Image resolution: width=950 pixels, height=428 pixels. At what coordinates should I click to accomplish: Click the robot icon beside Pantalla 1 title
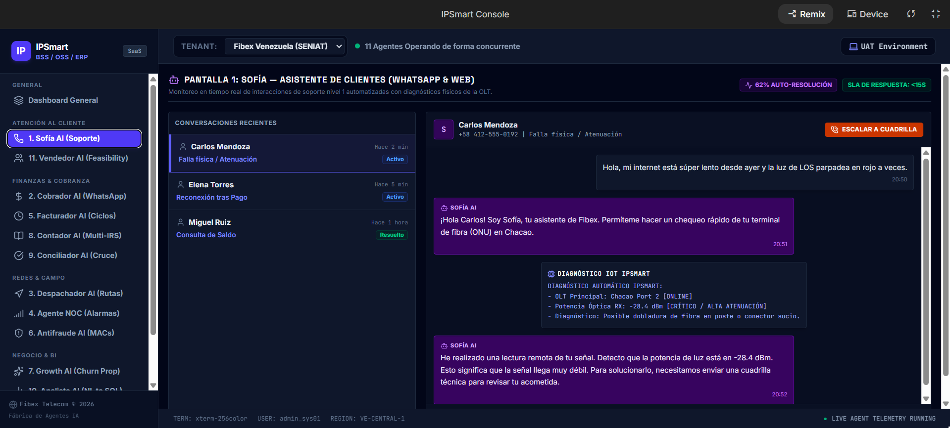click(174, 80)
